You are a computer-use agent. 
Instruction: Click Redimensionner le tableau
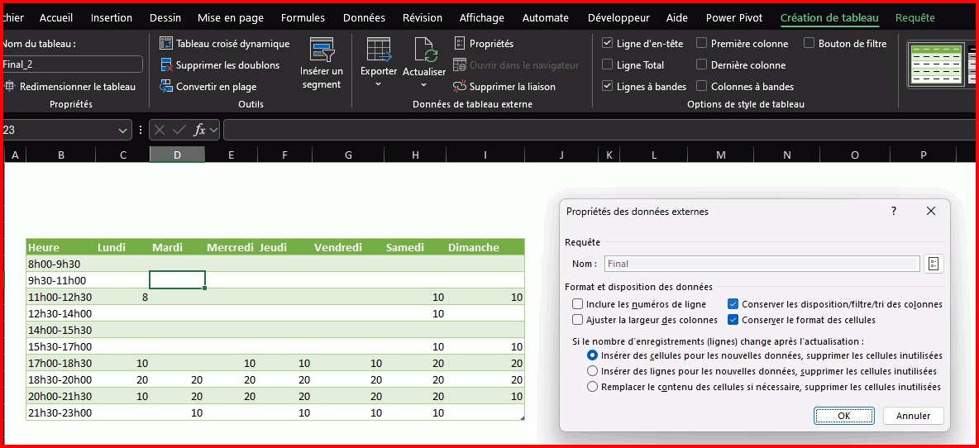click(69, 87)
